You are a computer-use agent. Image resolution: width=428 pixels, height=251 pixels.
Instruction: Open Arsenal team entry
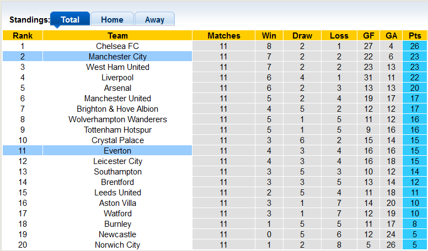tap(117, 88)
